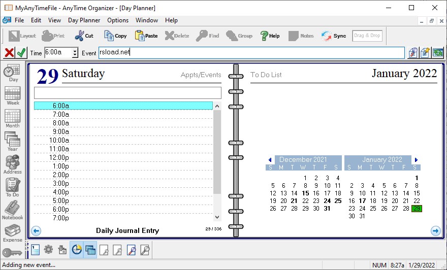Click the Copy toolbar icon
The width and height of the screenshot is (447, 270).
[x=109, y=36]
